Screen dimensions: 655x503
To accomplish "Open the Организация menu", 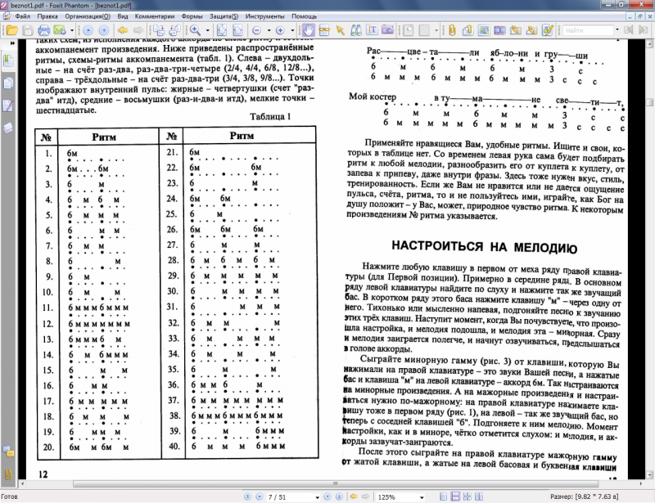I will [88, 16].
